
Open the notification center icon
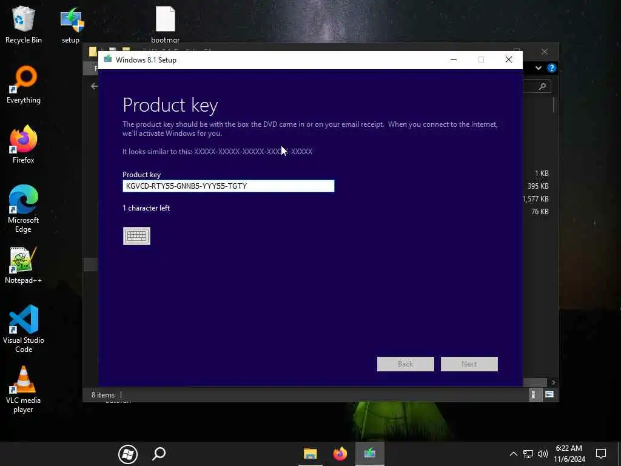(x=601, y=454)
